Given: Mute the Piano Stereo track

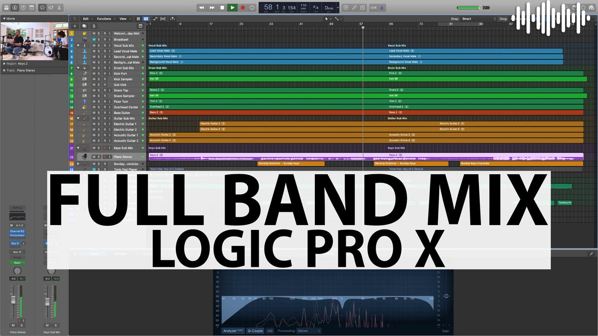Looking at the screenshot, I should (x=94, y=156).
